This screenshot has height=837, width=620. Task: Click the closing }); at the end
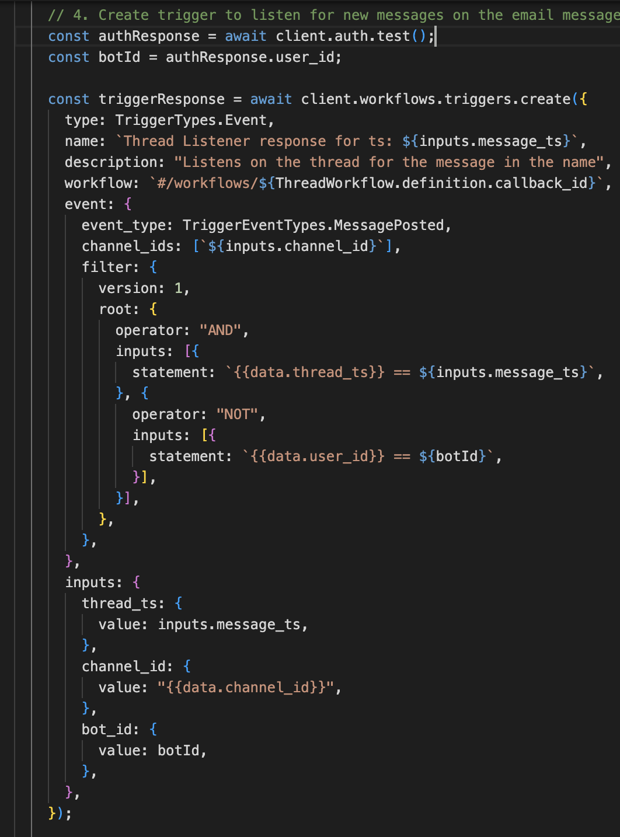pyautogui.click(x=60, y=813)
